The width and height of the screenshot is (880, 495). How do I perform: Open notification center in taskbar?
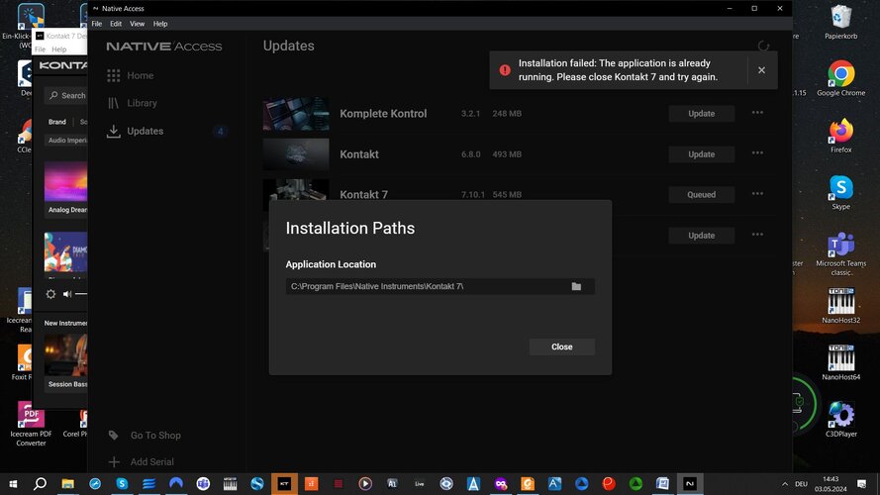click(x=861, y=484)
